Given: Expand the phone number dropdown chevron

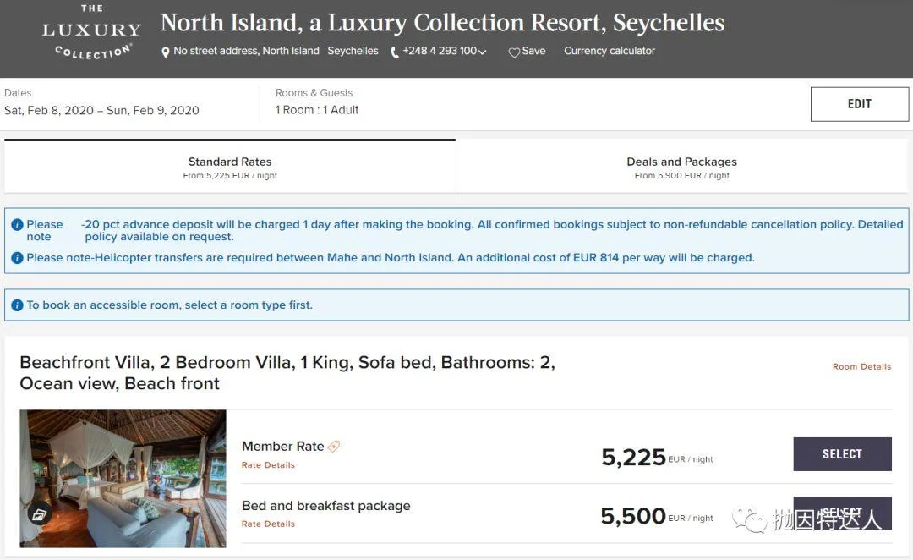Looking at the screenshot, I should pos(482,52).
